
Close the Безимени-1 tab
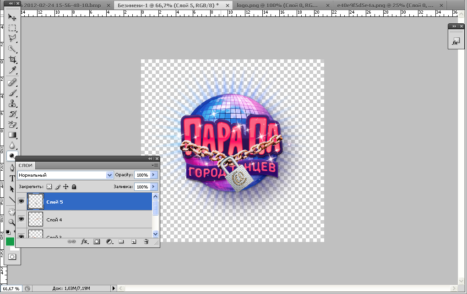coord(227,5)
